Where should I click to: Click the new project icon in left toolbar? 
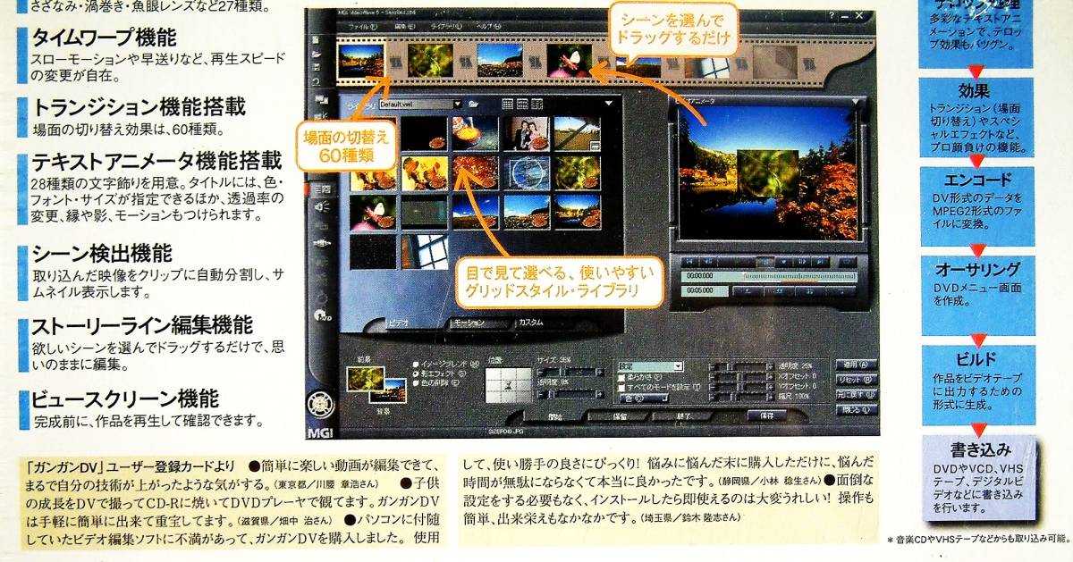coord(317,40)
